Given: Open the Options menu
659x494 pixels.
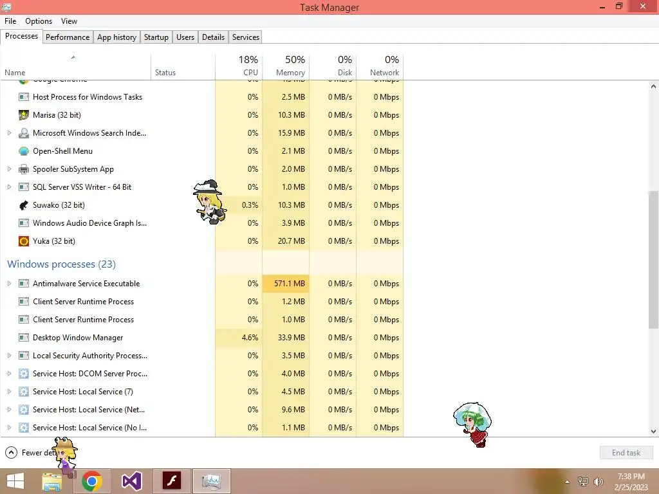Looking at the screenshot, I should coord(39,21).
